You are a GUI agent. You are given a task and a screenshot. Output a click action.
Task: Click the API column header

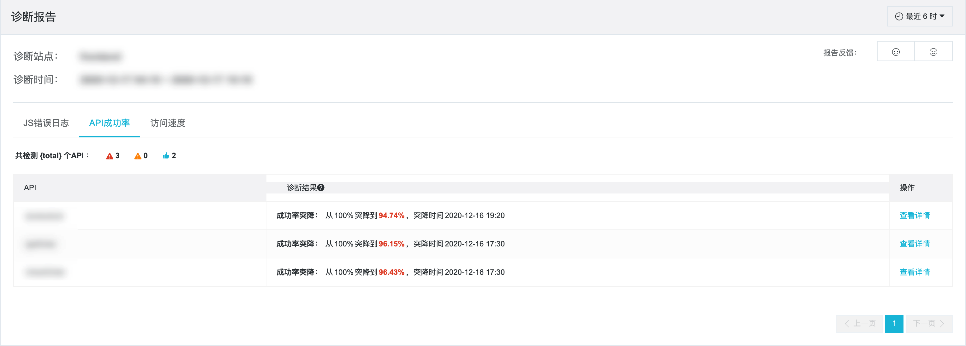30,187
